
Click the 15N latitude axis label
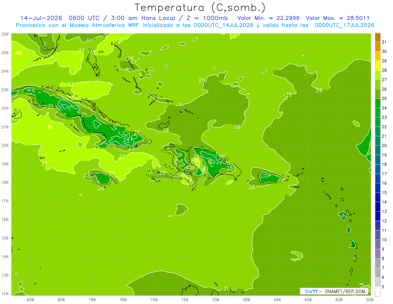point(5,238)
